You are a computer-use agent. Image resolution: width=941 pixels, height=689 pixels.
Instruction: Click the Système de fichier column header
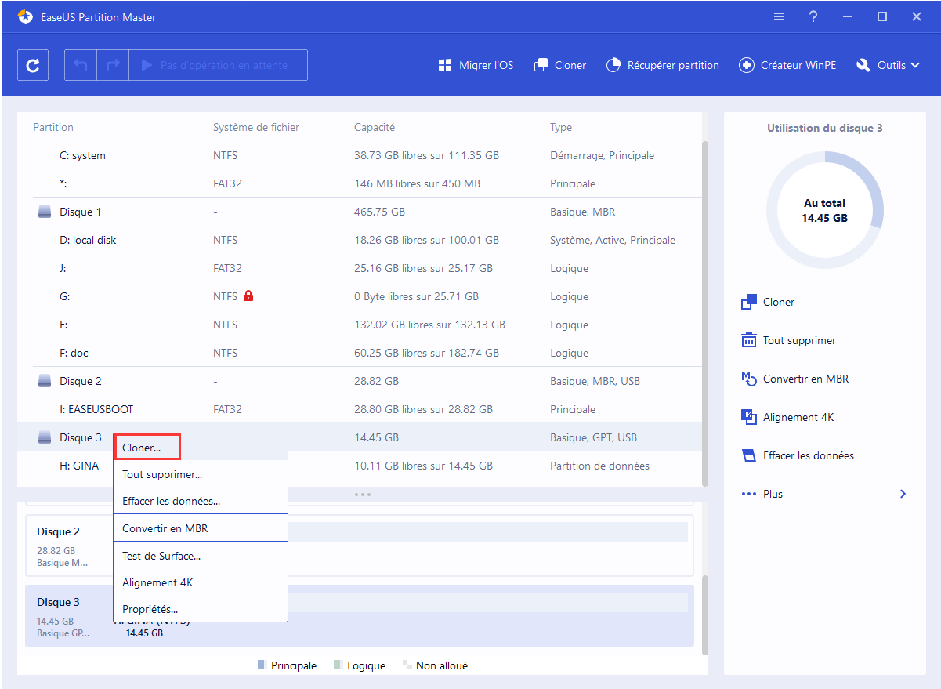pos(256,127)
